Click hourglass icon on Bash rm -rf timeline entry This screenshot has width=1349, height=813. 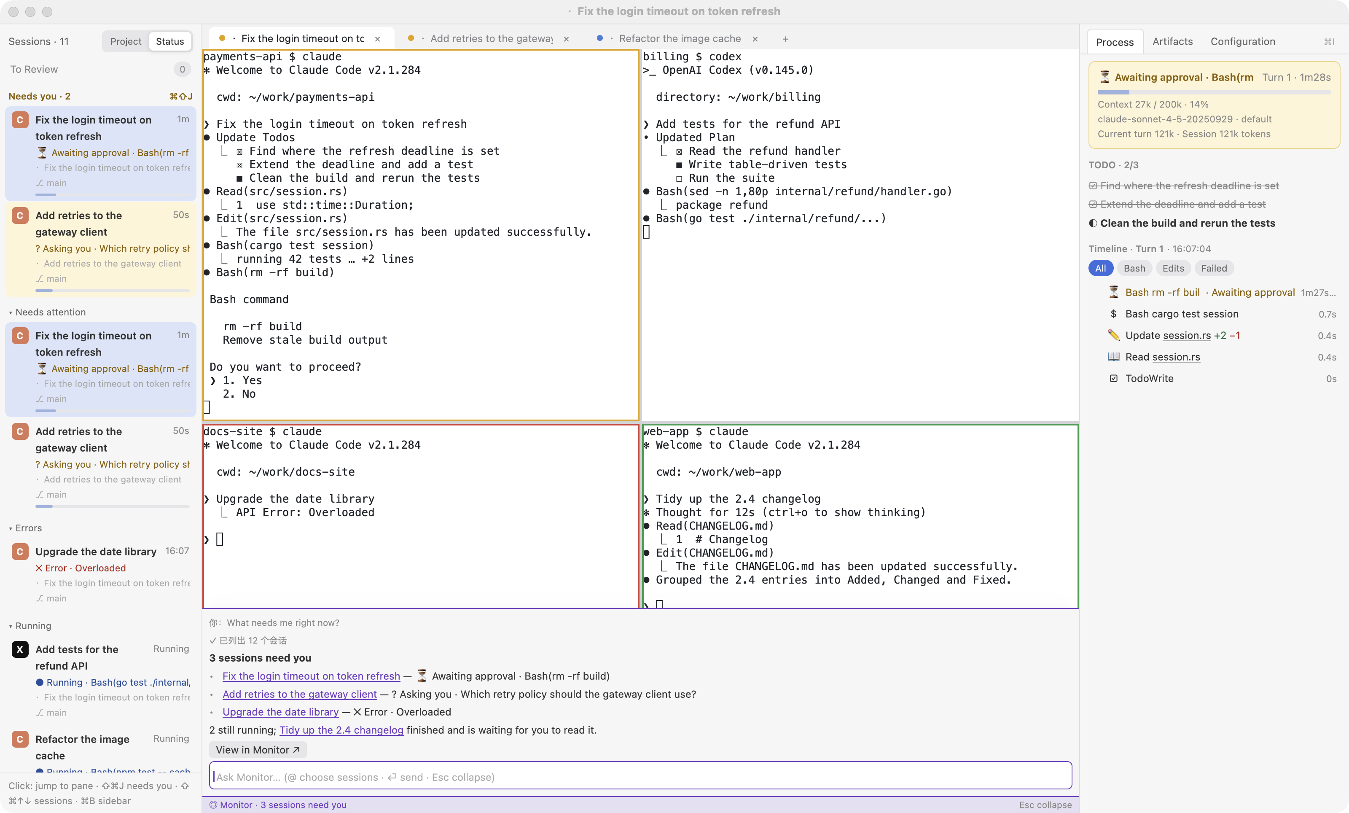pyautogui.click(x=1113, y=292)
